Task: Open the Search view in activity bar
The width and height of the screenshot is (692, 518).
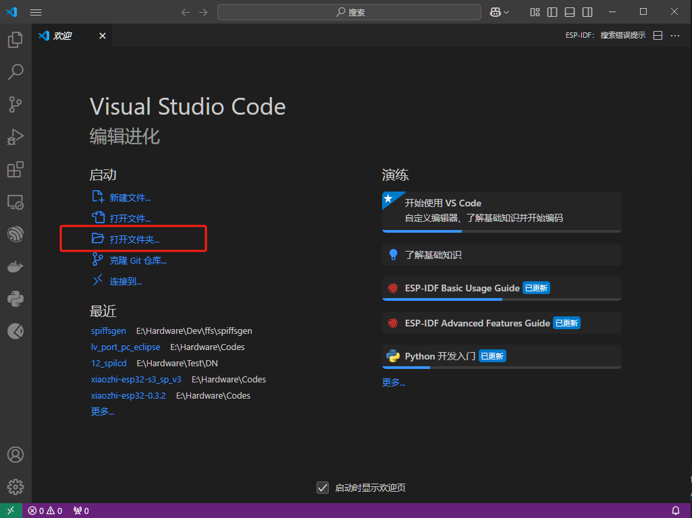Action: (15, 71)
